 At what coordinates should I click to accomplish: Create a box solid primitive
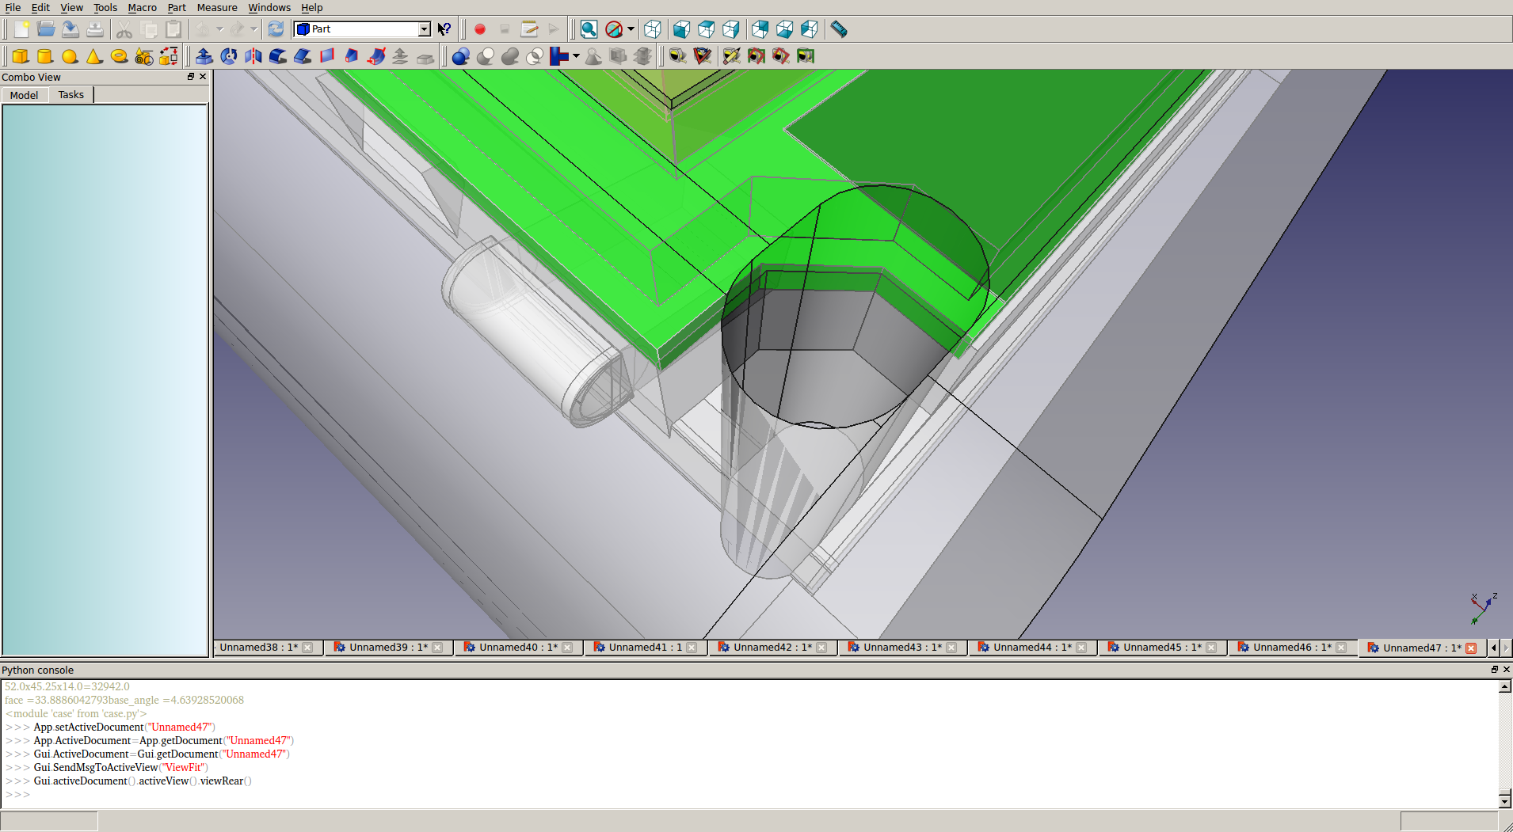pyautogui.click(x=21, y=56)
